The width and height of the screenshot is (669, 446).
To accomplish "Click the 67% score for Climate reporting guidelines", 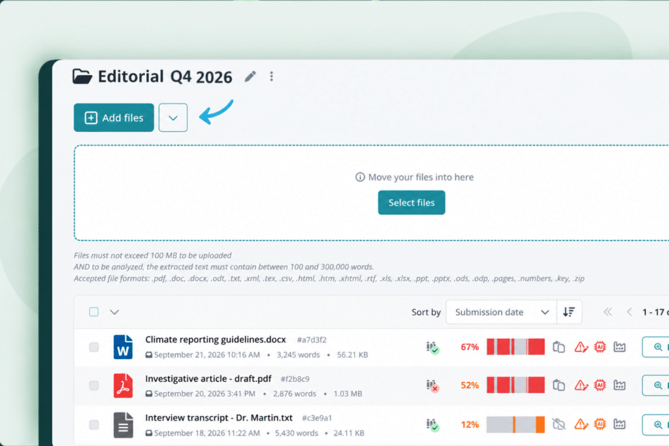I will click(470, 347).
